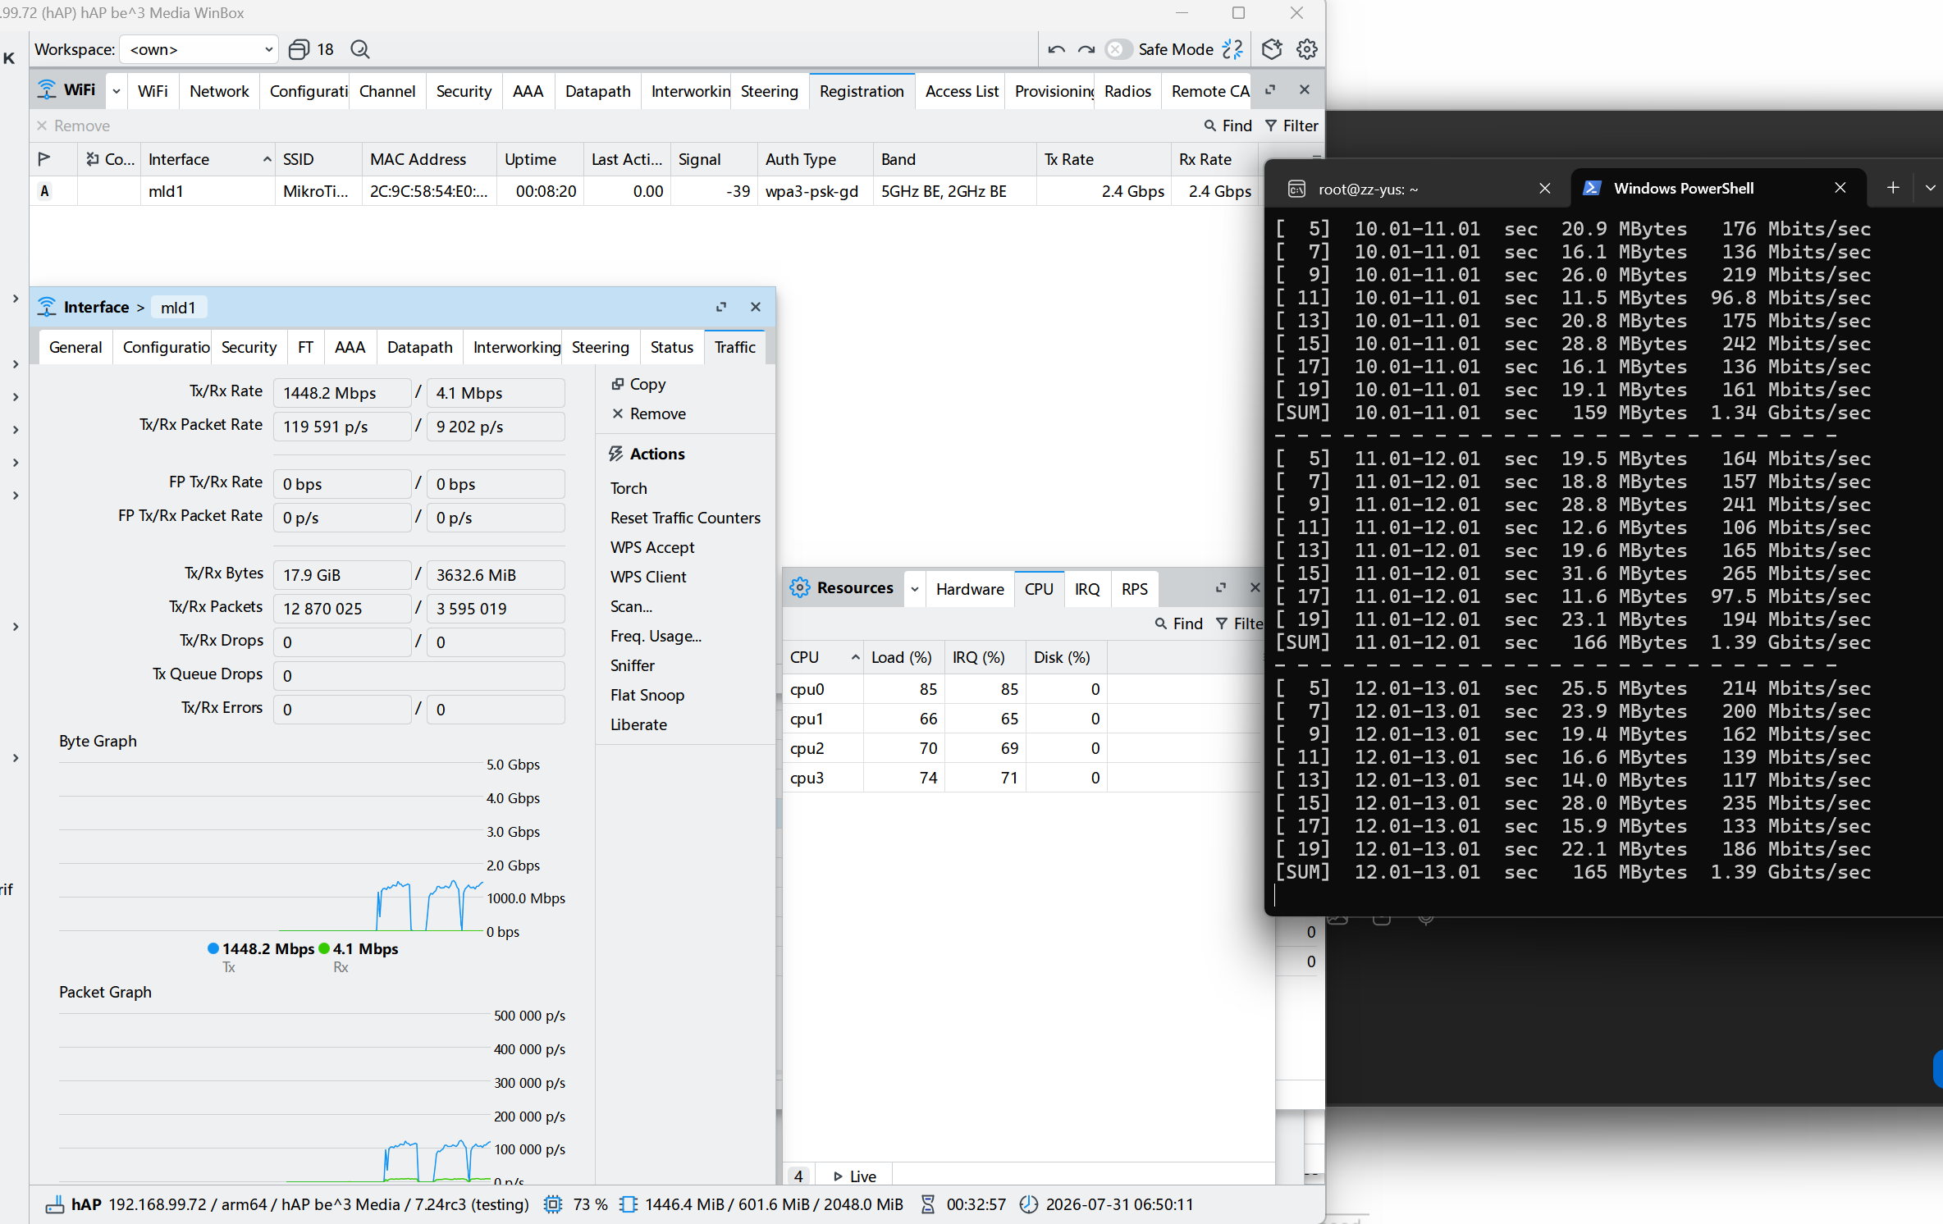This screenshot has width=1943, height=1224.
Task: Pop out the Resources panel
Action: (x=1221, y=587)
